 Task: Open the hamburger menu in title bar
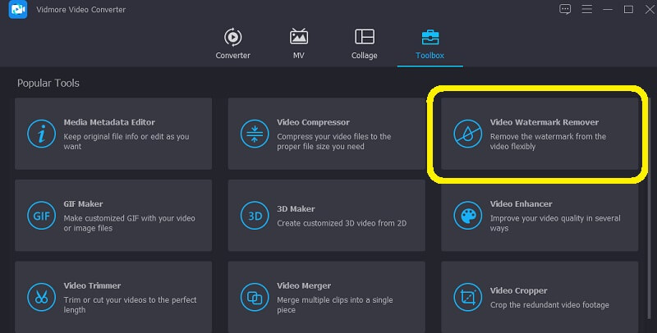coord(586,9)
